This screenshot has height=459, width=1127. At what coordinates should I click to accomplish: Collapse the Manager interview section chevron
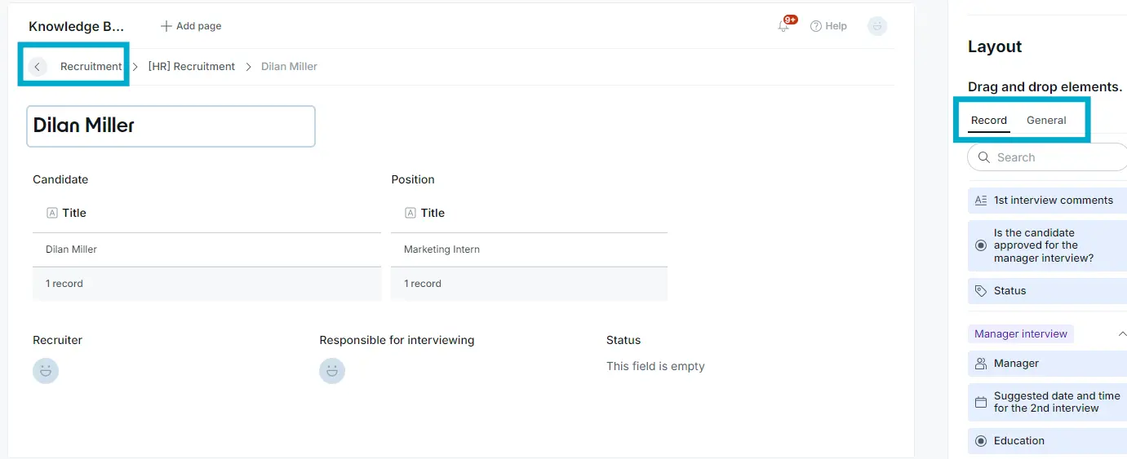coord(1121,334)
